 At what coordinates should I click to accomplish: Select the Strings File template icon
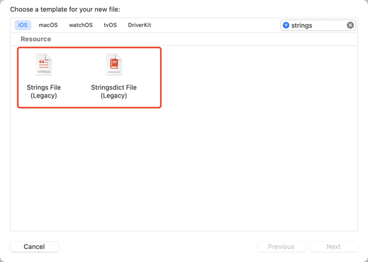[44, 64]
